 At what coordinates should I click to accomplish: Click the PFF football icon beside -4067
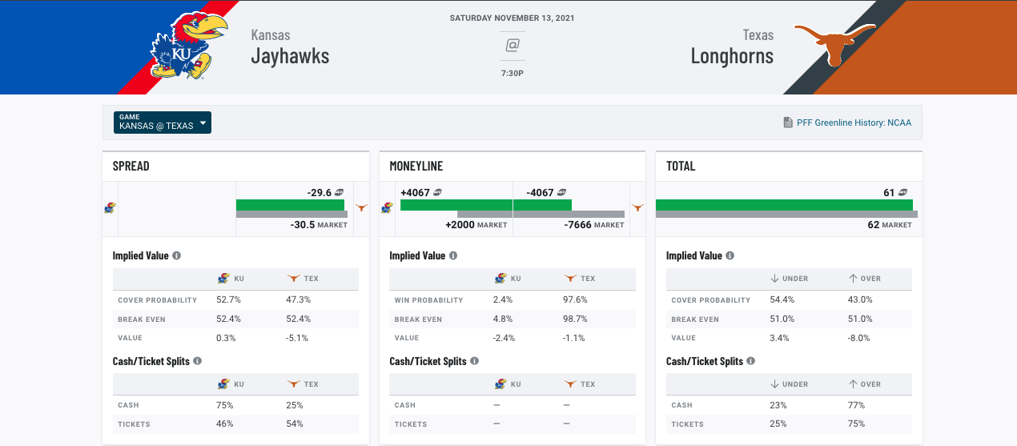click(563, 192)
